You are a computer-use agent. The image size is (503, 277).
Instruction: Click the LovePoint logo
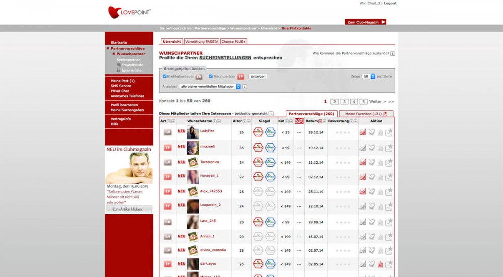tap(129, 12)
